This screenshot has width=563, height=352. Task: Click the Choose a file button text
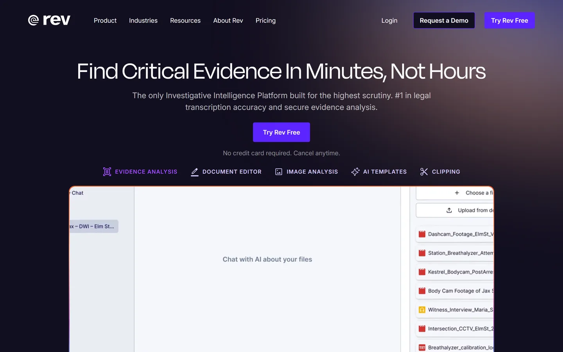(x=479, y=193)
